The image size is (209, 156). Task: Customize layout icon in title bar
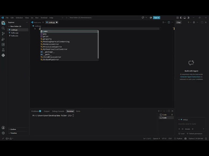177,18
